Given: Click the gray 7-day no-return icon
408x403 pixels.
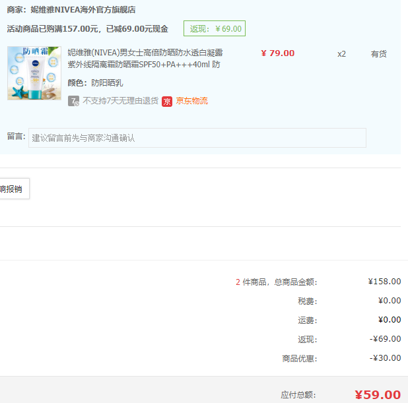Looking at the screenshot, I should pos(73,101).
